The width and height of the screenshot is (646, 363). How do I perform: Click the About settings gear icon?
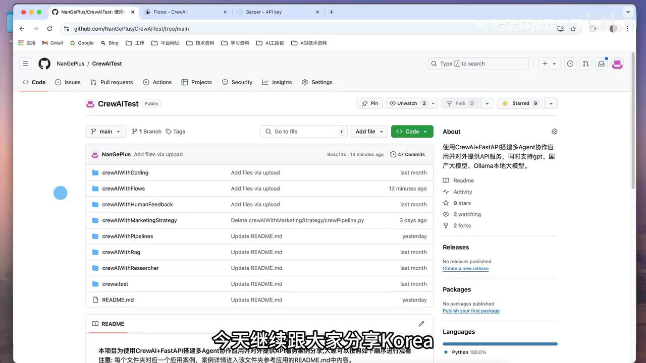[x=554, y=132]
